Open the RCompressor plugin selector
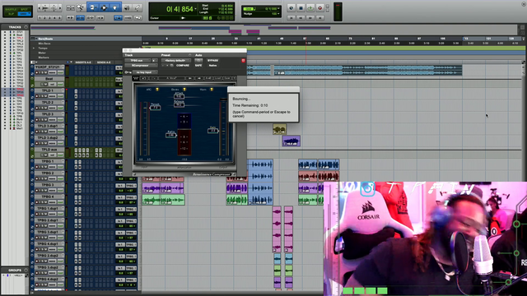527x296 pixels. click(x=141, y=66)
